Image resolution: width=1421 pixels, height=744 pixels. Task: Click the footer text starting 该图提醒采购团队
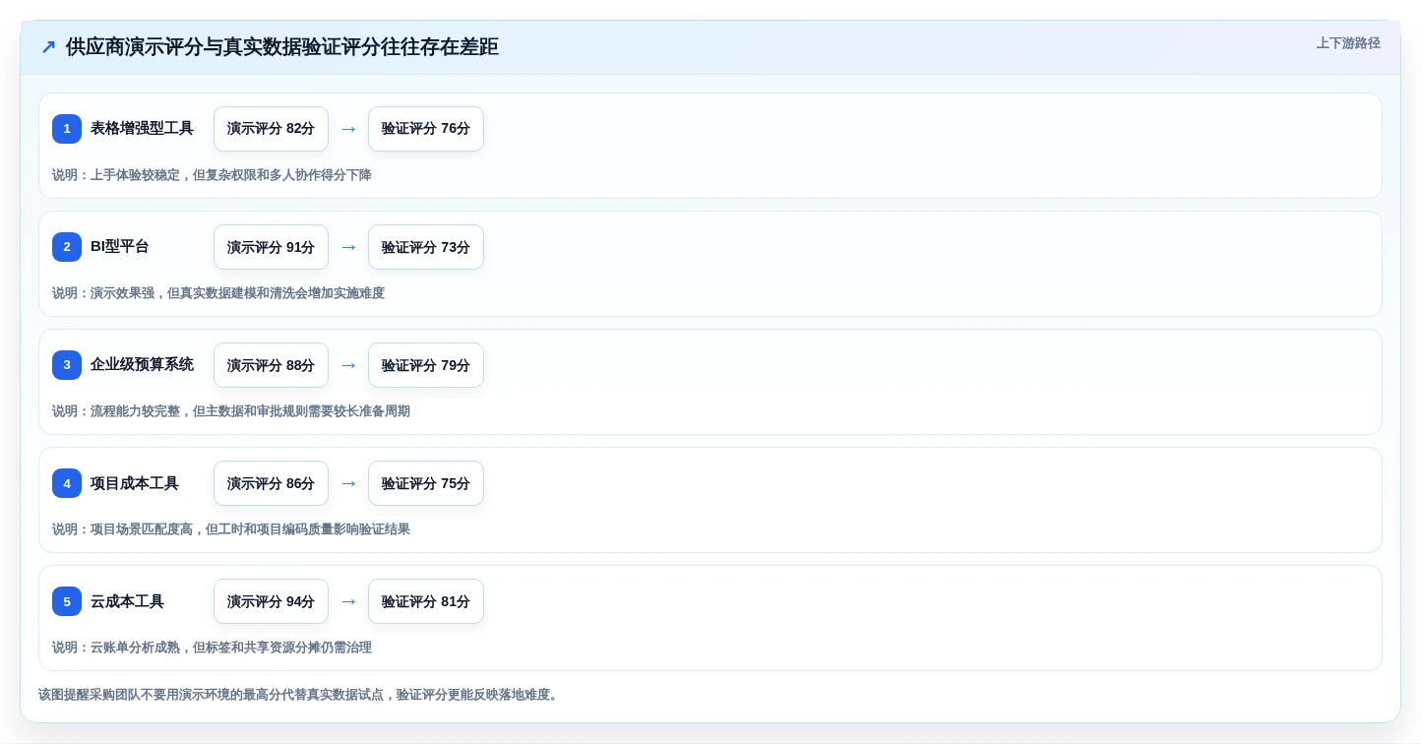[x=300, y=695]
